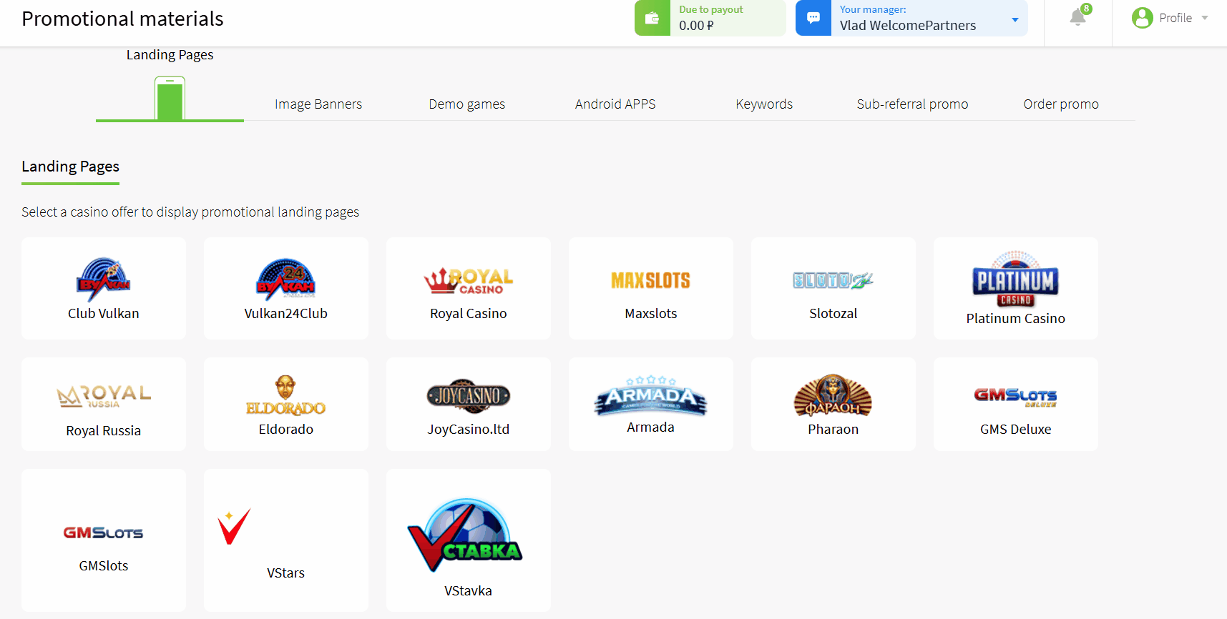Click manager name Vlad WelcomePartners
Image resolution: width=1227 pixels, height=619 pixels.
908,26
